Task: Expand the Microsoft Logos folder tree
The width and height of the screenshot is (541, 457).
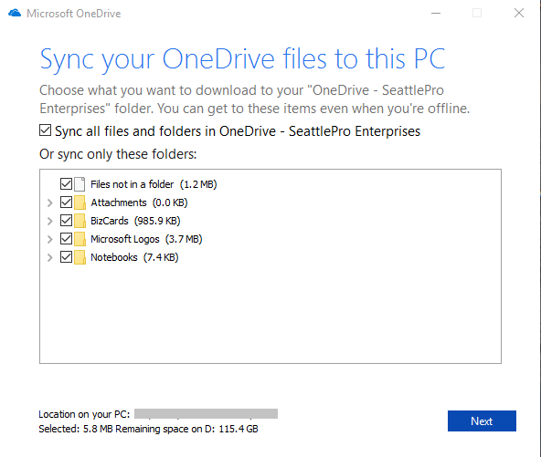Action: point(49,239)
